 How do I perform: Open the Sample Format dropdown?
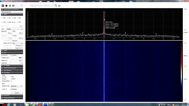click(16, 86)
